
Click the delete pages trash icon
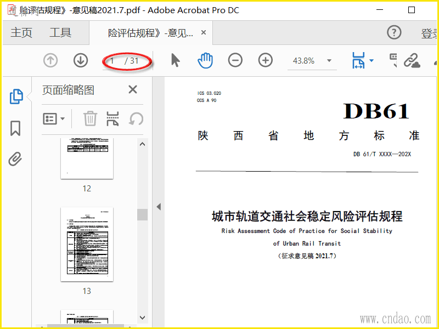tap(90, 118)
